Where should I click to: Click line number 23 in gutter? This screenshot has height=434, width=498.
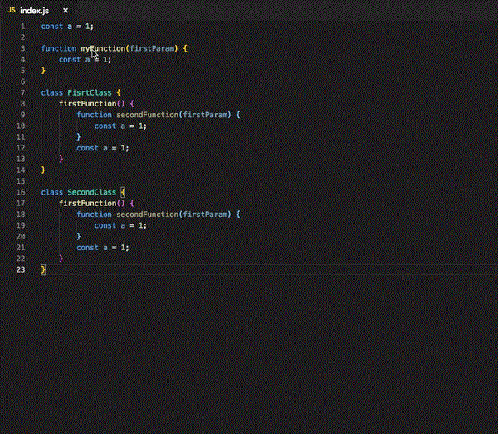[21, 270]
